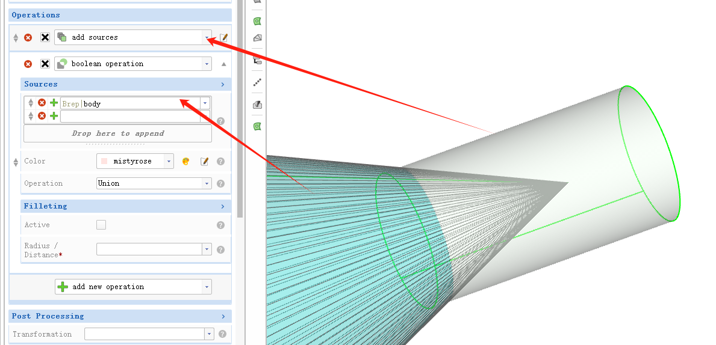This screenshot has width=716, height=345.
Task: Collapse the boolean operation section triangle
Action: click(x=223, y=64)
